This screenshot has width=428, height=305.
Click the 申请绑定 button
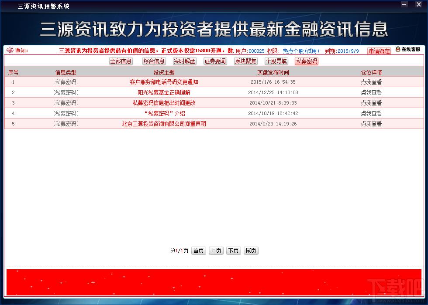379,51
